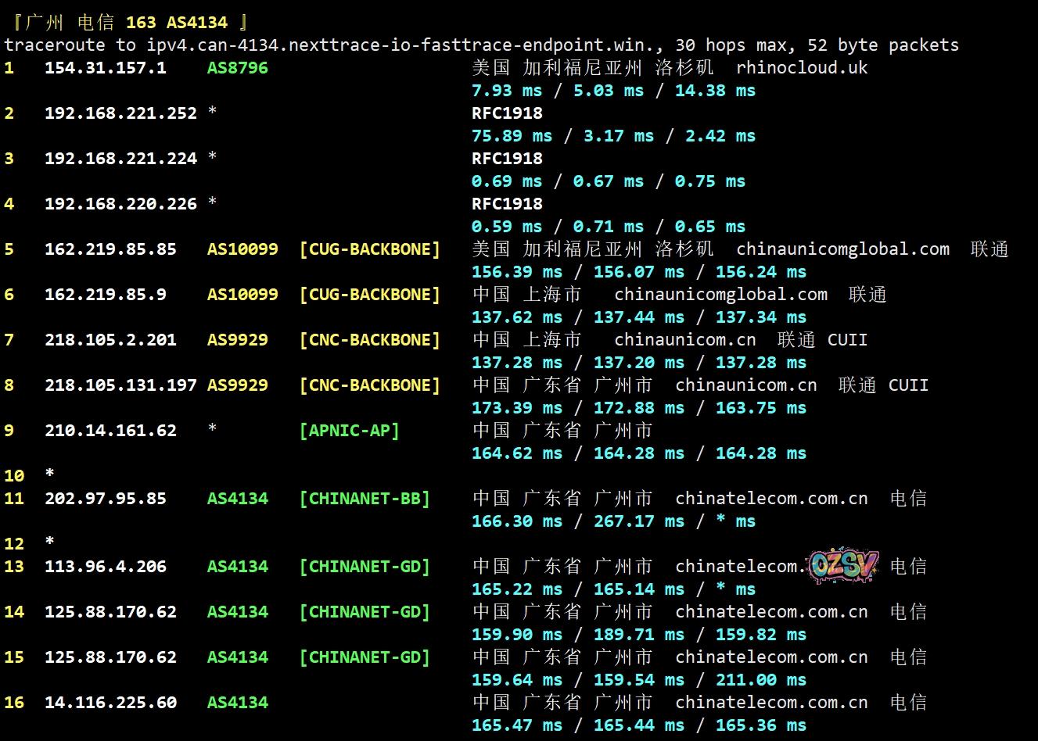The image size is (1038, 741).
Task: Click the RFC1918 label on hop 3
Action: 507,159
